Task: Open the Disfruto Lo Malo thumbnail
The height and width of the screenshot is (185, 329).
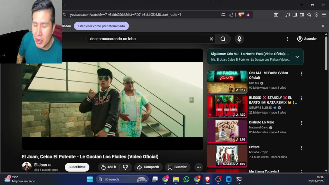Action: [x=227, y=131]
